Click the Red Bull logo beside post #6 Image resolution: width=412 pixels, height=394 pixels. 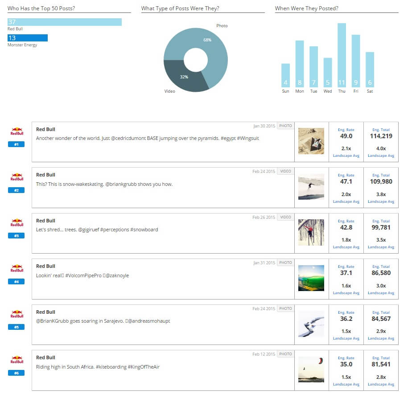point(17,360)
